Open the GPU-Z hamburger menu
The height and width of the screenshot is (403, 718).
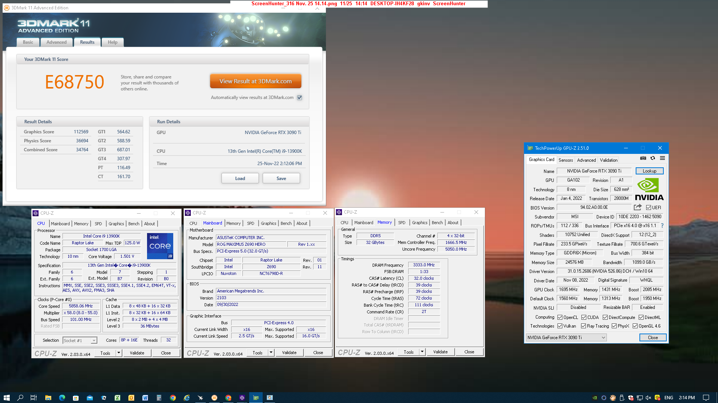(662, 158)
